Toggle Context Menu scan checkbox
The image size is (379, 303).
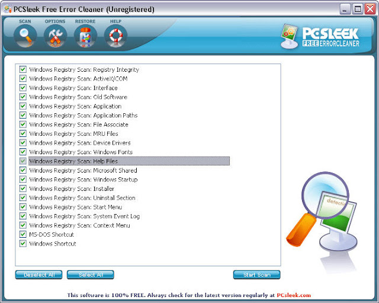pyautogui.click(x=23, y=225)
